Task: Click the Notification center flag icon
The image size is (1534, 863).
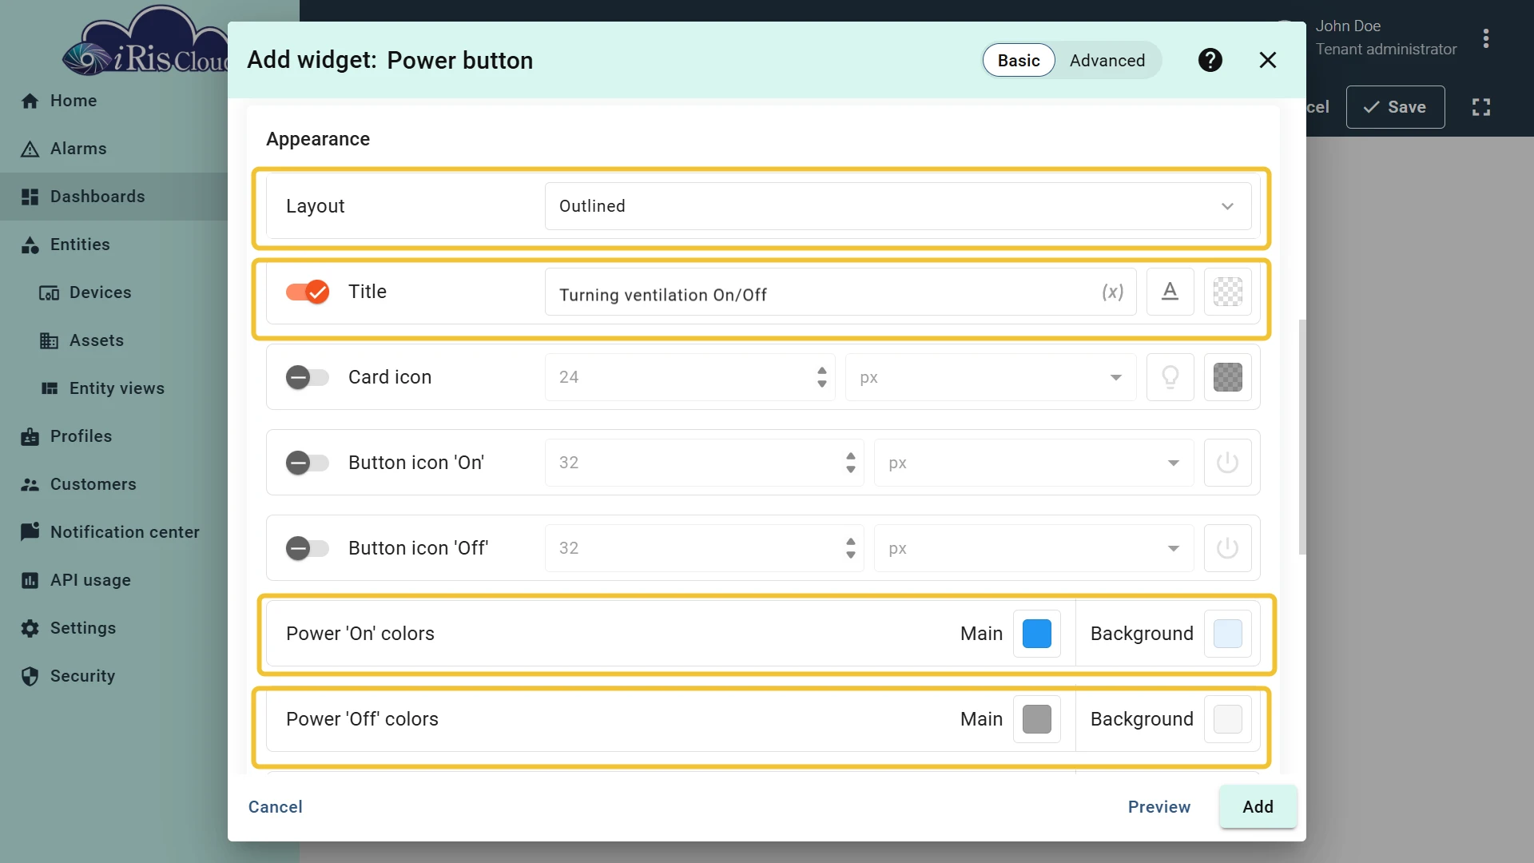Action: point(30,532)
